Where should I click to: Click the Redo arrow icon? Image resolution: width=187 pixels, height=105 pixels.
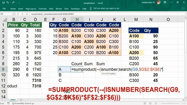click(13, 2)
